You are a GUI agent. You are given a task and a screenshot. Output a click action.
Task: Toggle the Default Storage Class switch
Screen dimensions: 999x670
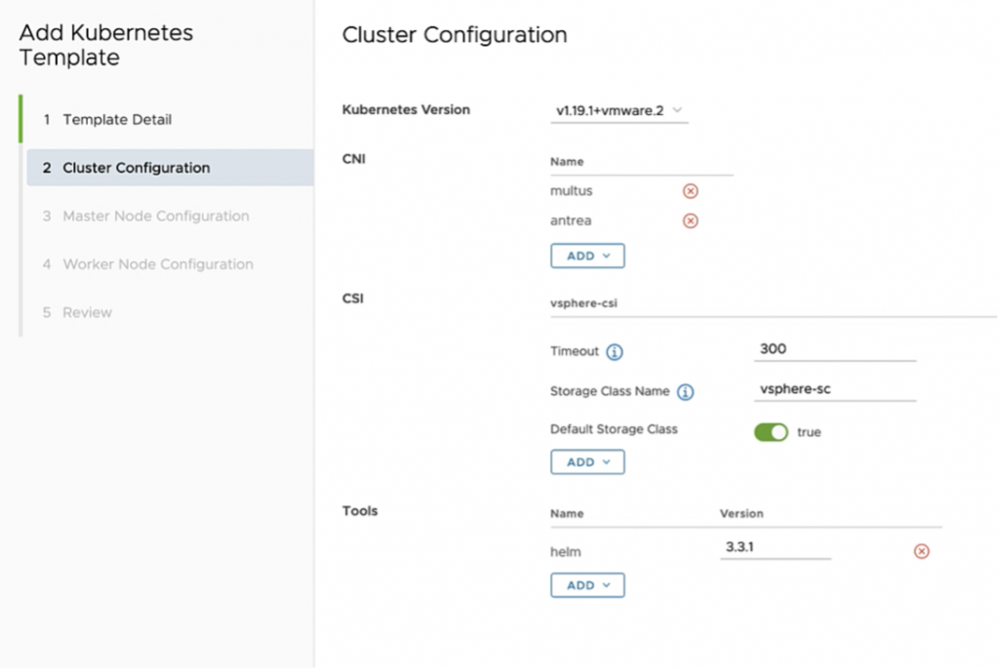pyautogui.click(x=771, y=432)
